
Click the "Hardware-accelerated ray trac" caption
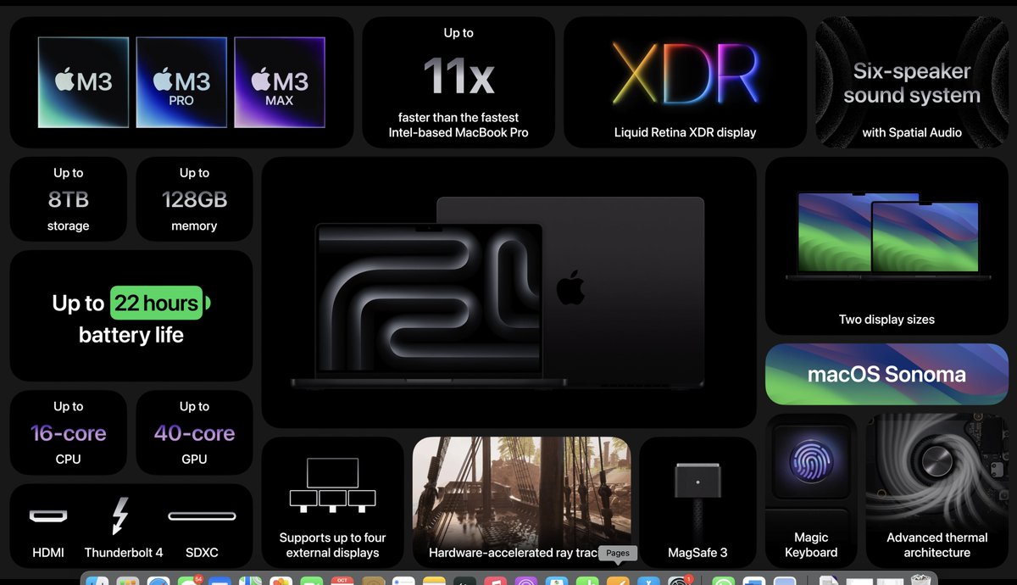coord(514,553)
